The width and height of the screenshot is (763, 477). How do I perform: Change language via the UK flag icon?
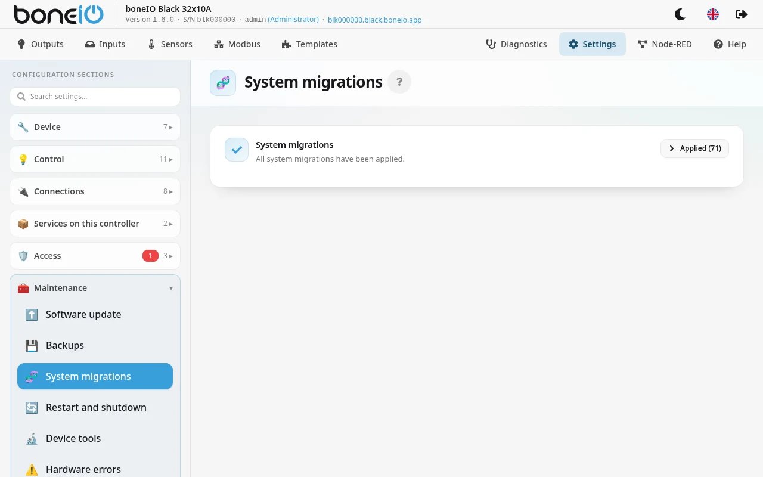pos(713,14)
